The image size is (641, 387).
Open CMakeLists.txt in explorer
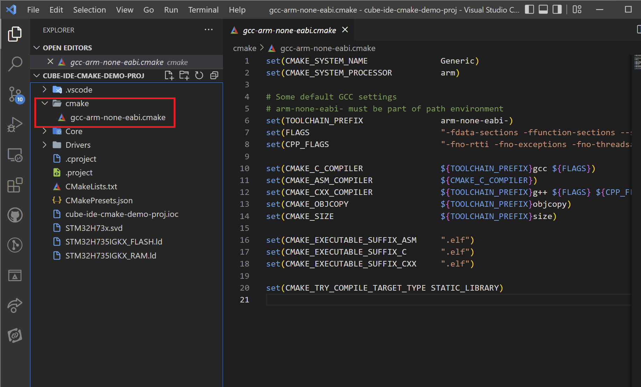91,187
